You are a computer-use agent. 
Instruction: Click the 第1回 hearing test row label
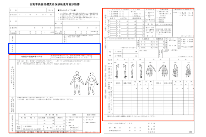click(108, 23)
